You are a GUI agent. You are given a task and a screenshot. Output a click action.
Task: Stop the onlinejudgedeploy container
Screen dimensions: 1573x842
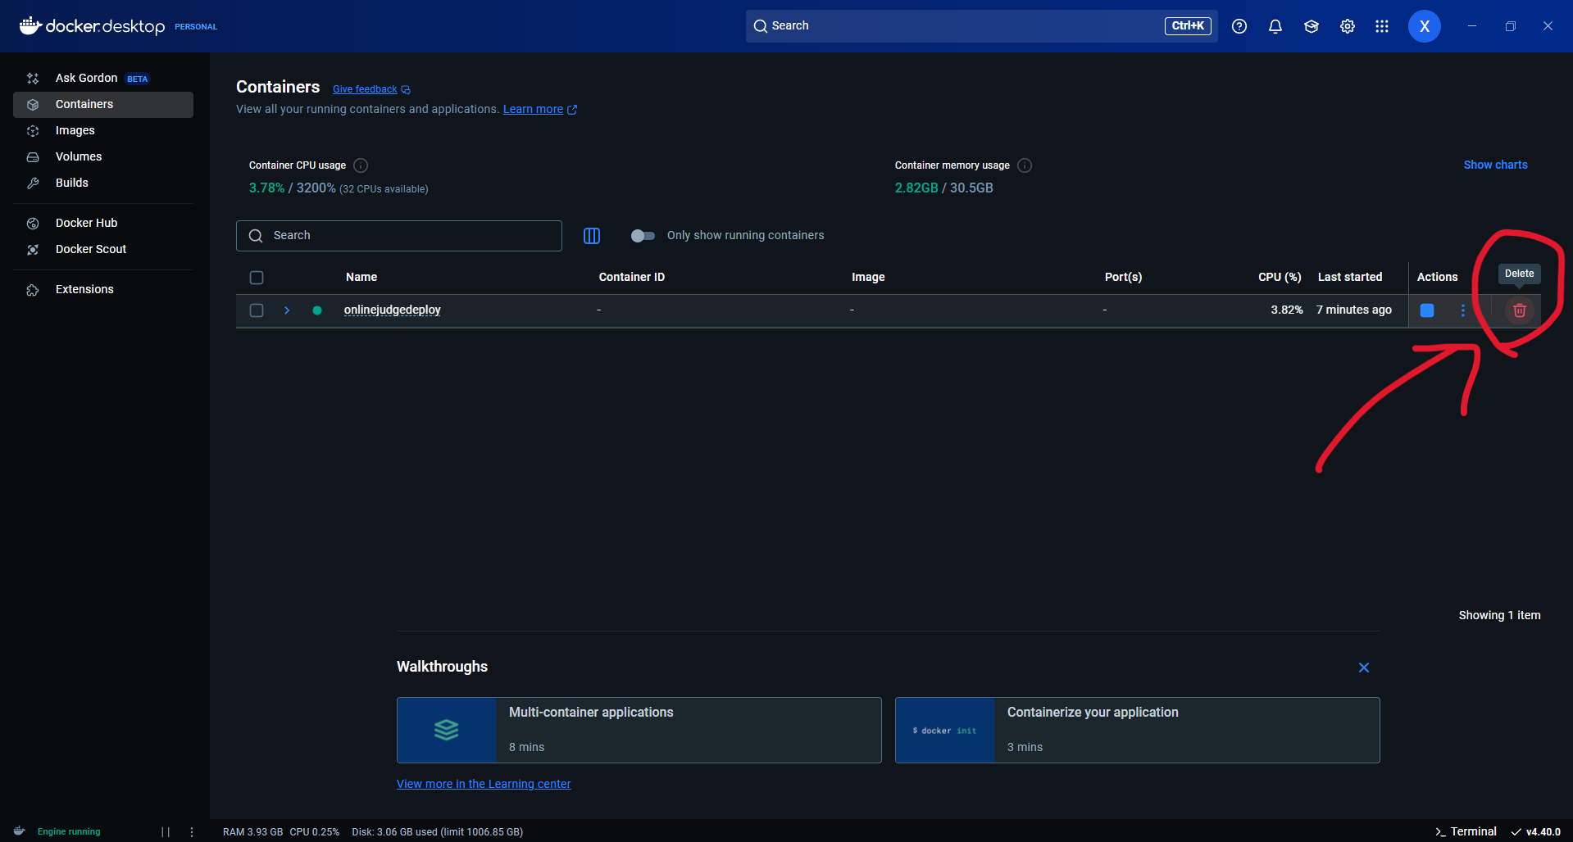[1427, 310]
